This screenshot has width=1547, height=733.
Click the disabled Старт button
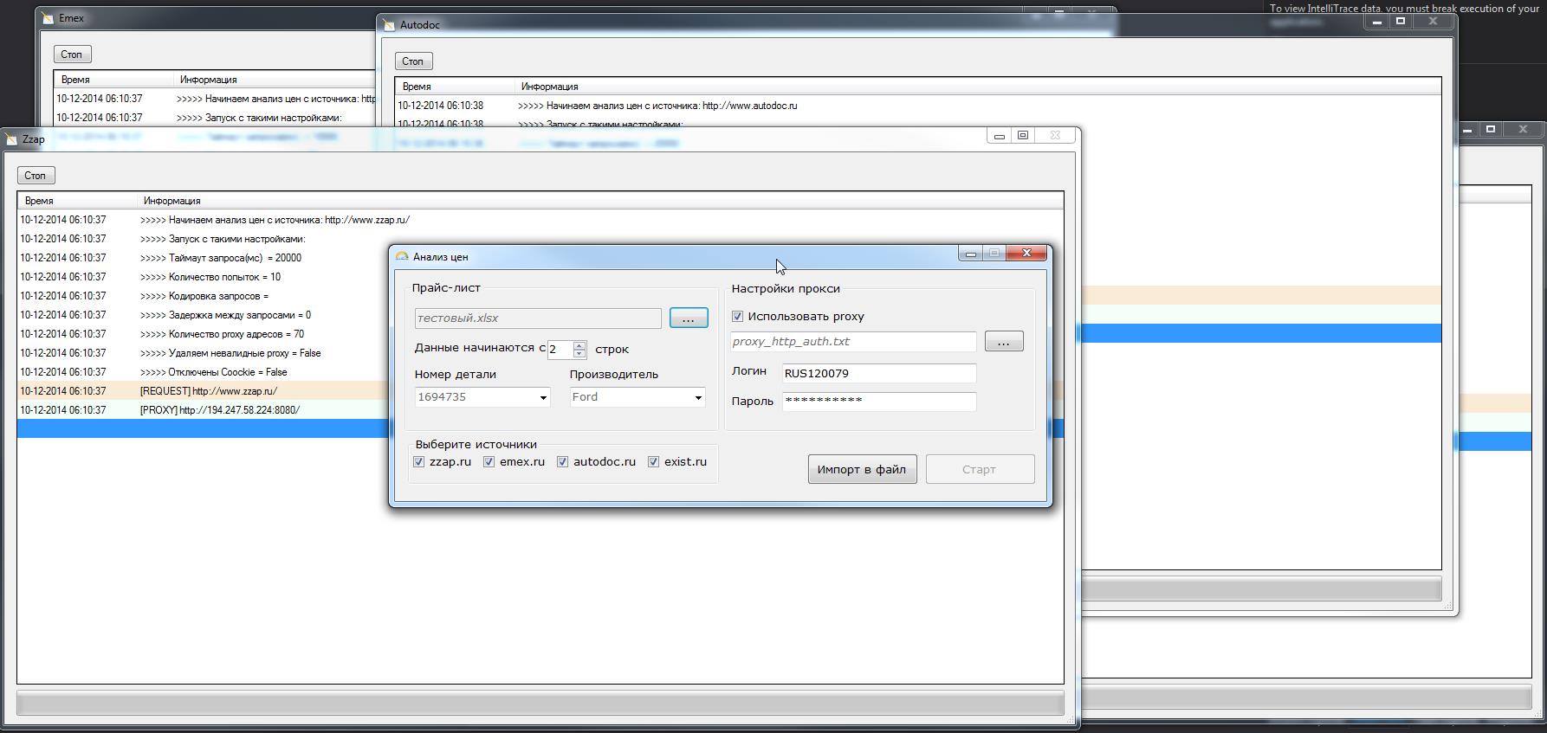[x=980, y=469]
